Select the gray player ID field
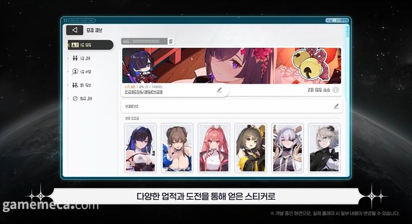The image size is (412, 224). (x=144, y=41)
